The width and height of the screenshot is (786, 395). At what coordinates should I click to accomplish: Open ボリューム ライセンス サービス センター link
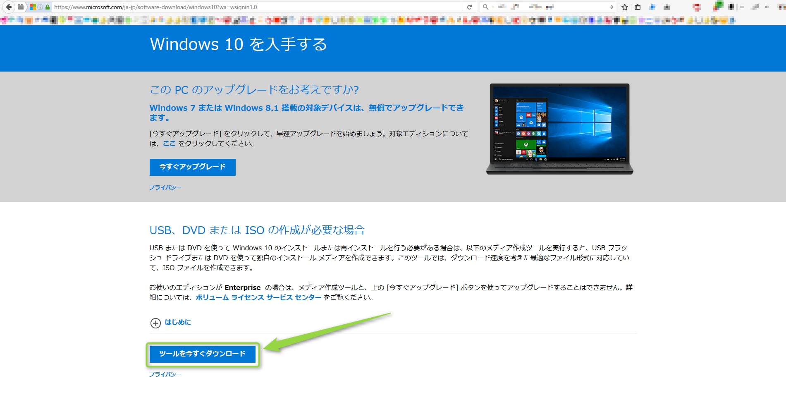(x=258, y=297)
